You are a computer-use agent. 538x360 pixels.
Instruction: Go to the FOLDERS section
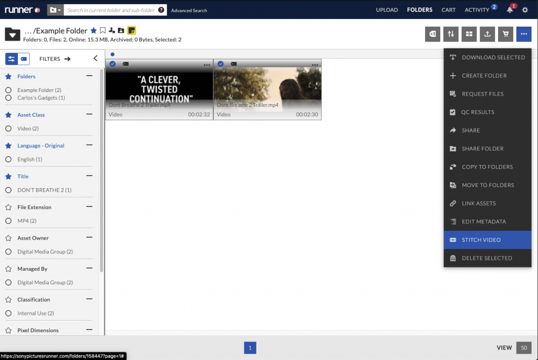(420, 10)
